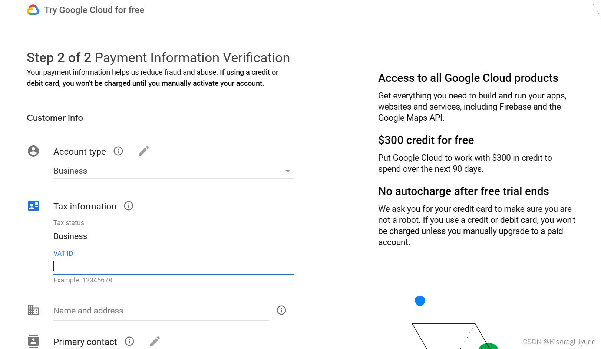Click the 'Example: 12345678' hint text
The height and width of the screenshot is (349, 601).
point(83,280)
